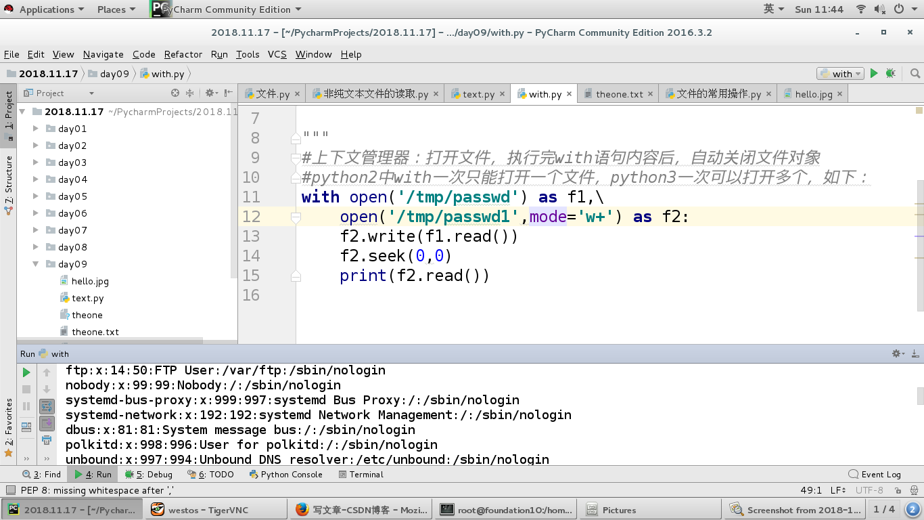Switch to the text.py editor tab
The width and height of the screenshot is (924, 520).
(x=478, y=94)
